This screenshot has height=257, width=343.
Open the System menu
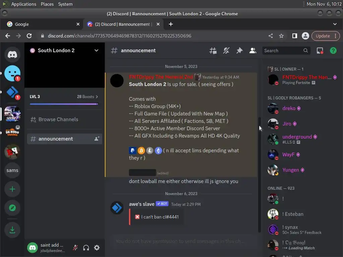65,4
